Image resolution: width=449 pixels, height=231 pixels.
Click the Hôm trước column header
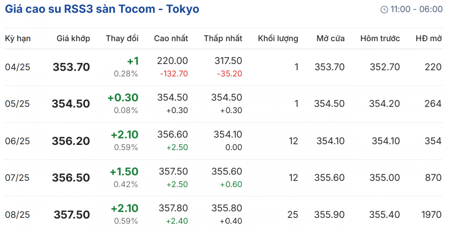click(x=380, y=38)
